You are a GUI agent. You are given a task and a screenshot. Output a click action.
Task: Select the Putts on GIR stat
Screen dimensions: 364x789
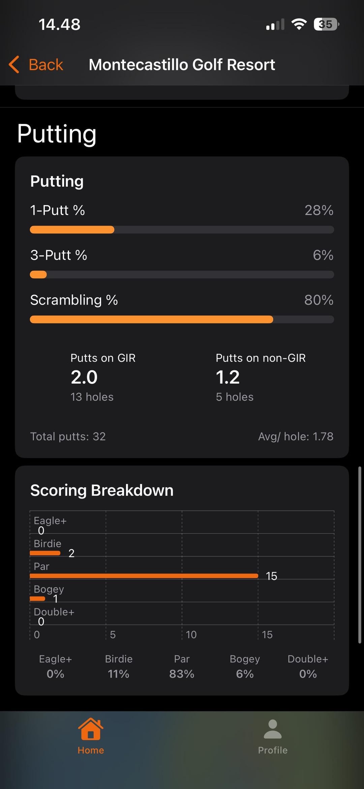(103, 377)
